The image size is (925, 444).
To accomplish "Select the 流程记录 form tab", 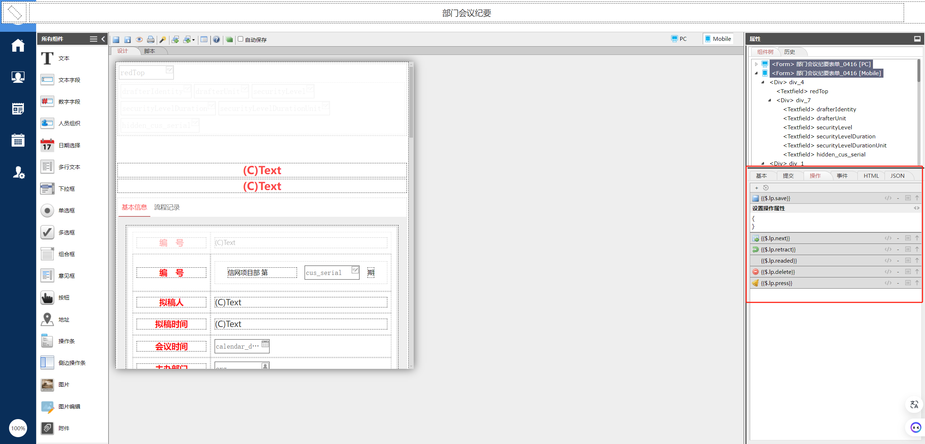I will pos(167,207).
